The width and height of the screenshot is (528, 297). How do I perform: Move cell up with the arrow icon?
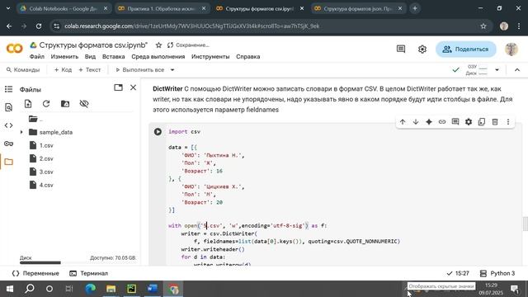tap(403, 122)
